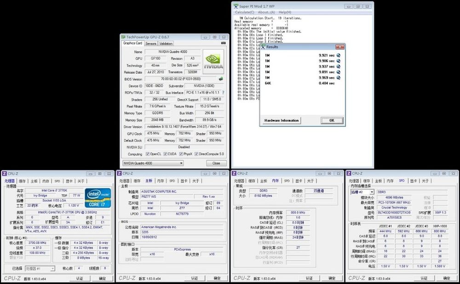460x284 pixels.
Task: Click the Intel Core i7 logo in CPU-Z
Action: (98, 198)
